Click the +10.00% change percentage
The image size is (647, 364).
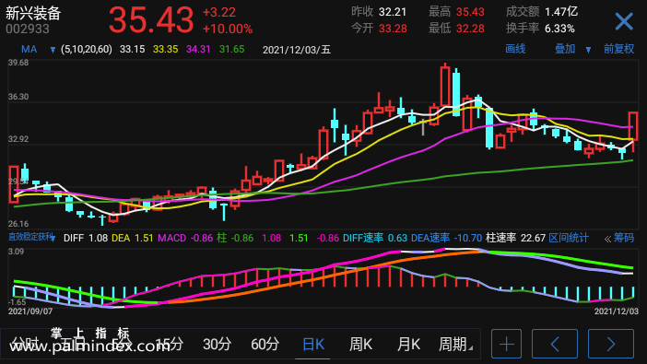[228, 29]
